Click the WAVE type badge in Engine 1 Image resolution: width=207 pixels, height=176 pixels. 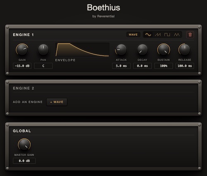click(133, 35)
